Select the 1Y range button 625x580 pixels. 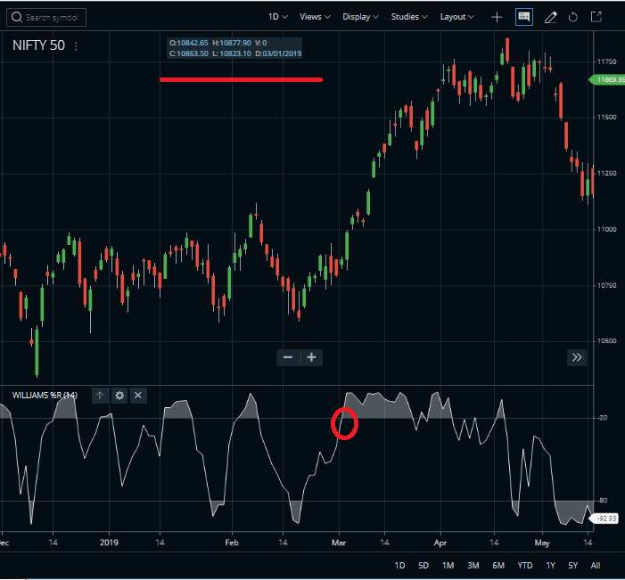point(550,565)
